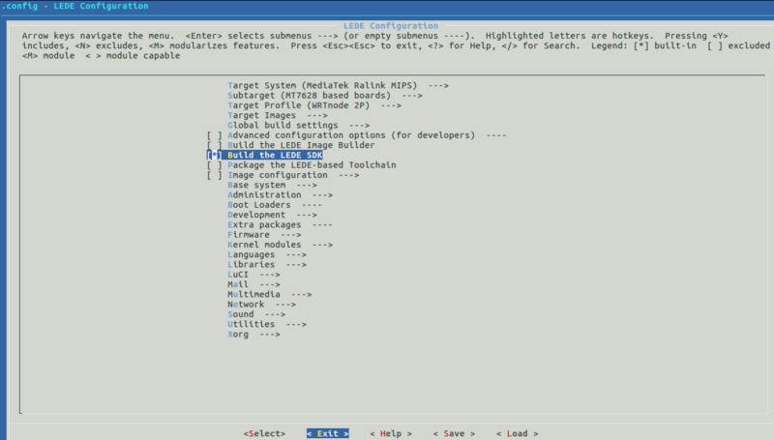The width and height of the screenshot is (774, 440).
Task: Select Package the LEDE-based Toolchain label
Action: [x=312, y=164]
